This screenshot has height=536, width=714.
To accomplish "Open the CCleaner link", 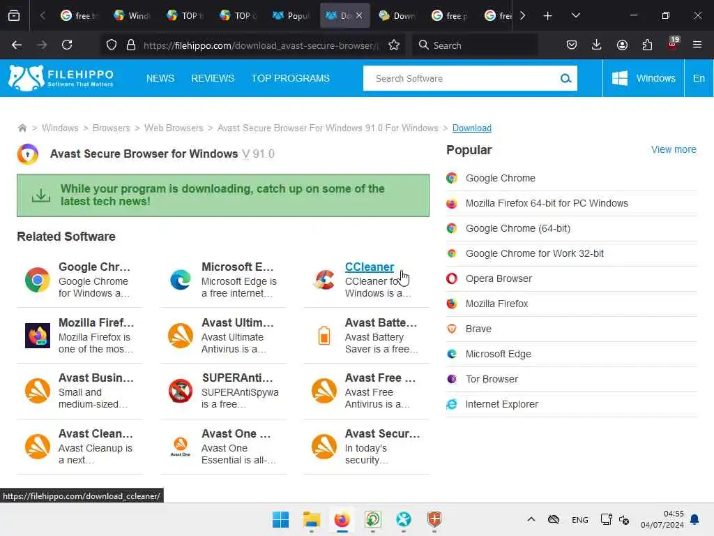I will coord(370,267).
